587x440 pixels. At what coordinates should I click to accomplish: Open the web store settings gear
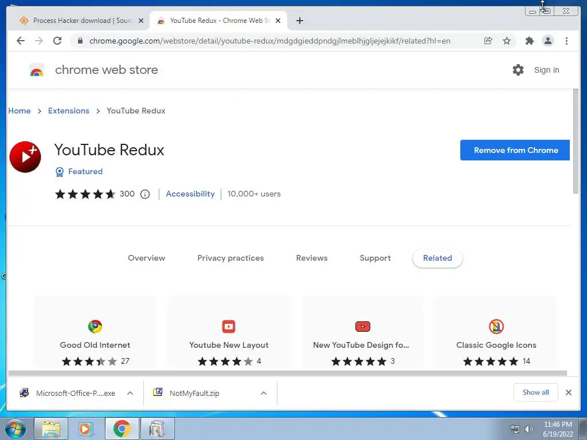tap(518, 70)
